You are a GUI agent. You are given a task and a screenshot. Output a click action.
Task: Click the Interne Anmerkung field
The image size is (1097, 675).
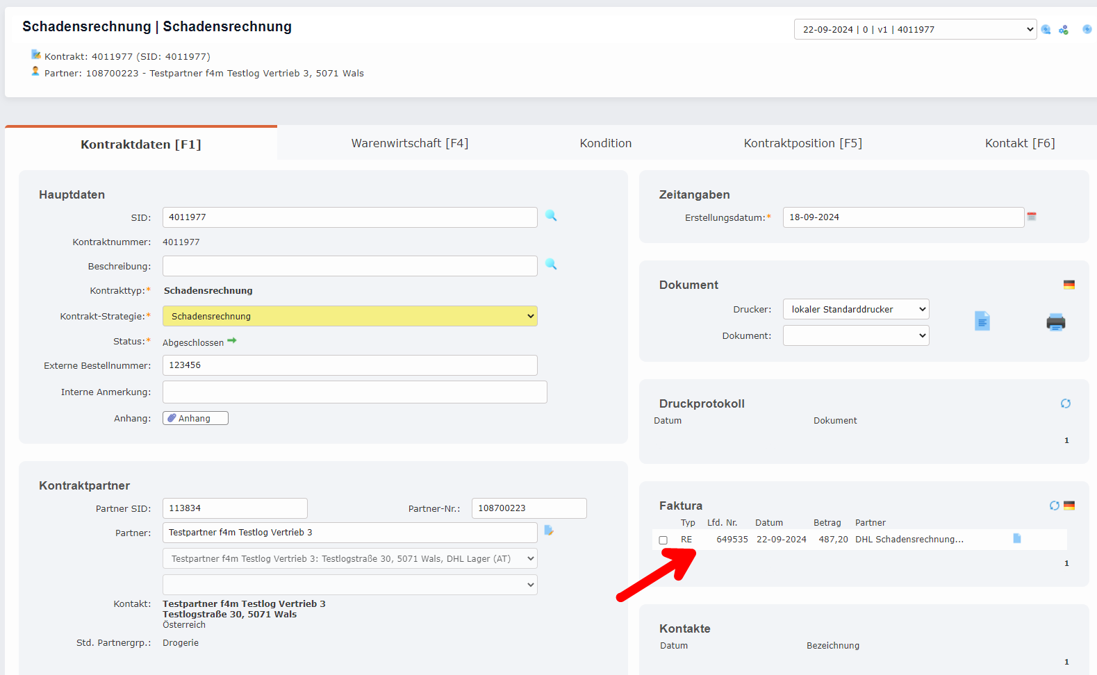pyautogui.click(x=355, y=392)
